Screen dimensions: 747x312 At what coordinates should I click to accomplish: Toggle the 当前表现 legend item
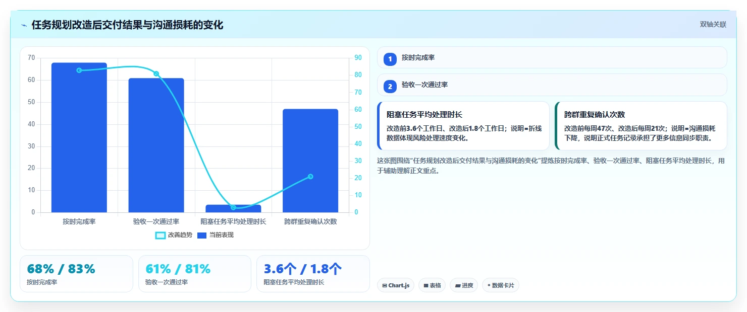(x=216, y=235)
